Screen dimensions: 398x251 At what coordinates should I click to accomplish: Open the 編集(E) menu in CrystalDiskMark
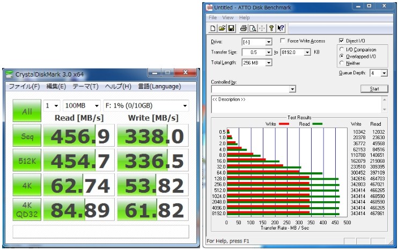coord(56,86)
